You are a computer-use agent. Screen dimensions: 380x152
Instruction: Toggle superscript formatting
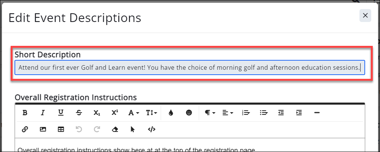(114, 113)
